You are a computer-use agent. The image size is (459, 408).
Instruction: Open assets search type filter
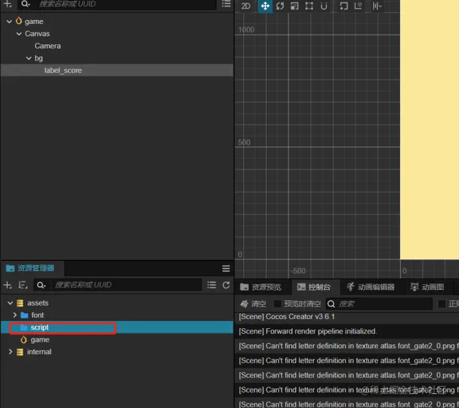[x=41, y=285]
